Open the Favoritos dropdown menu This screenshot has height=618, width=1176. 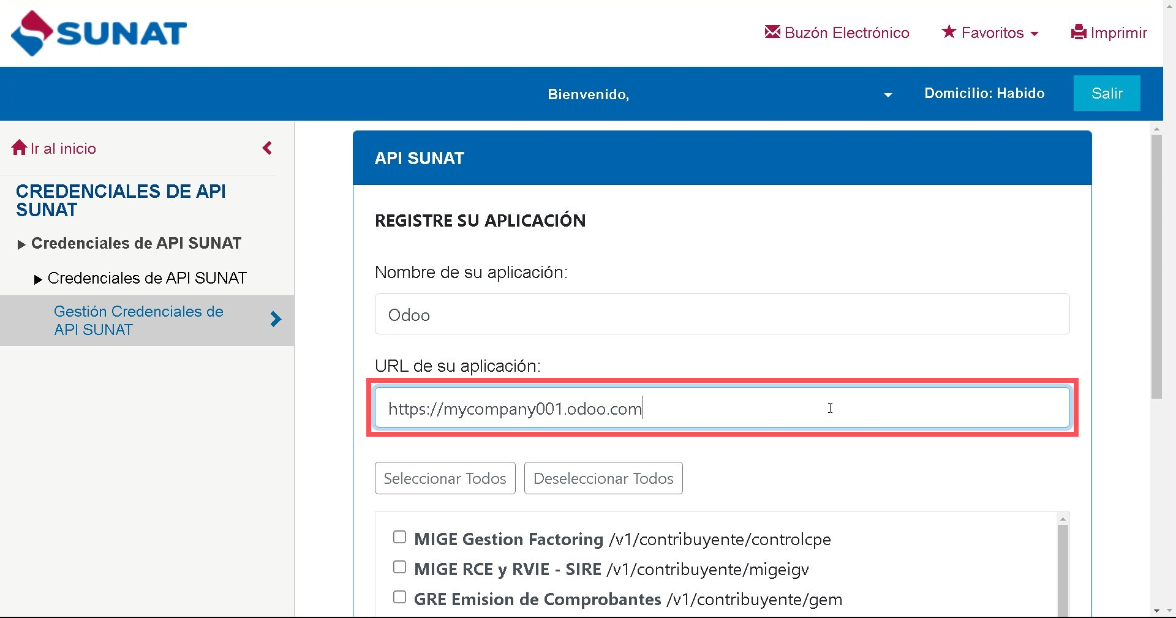[990, 32]
